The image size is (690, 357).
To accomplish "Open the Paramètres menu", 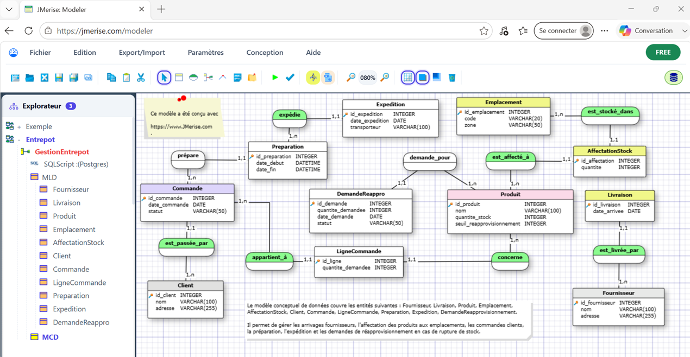I will click(x=205, y=53).
